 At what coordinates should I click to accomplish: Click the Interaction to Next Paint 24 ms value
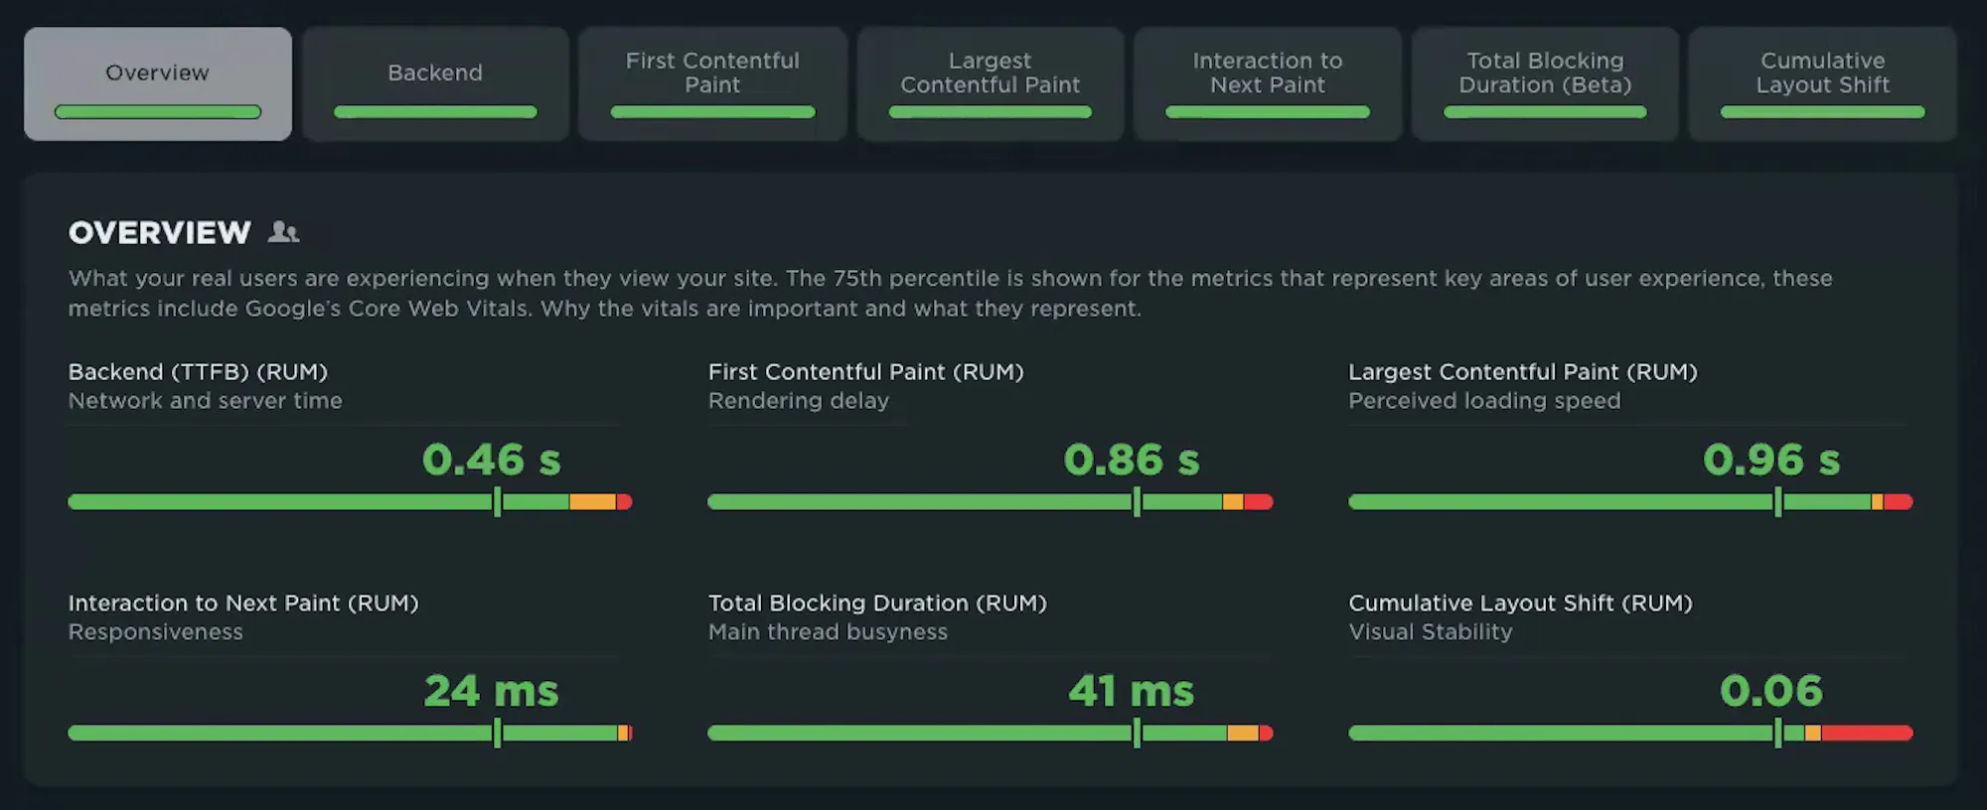(492, 691)
